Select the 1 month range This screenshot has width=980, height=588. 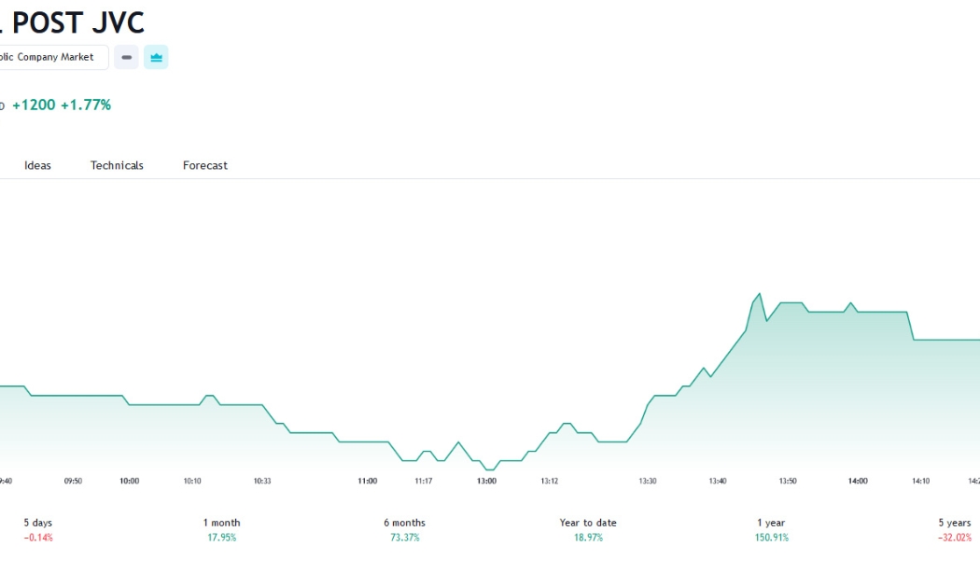point(221,529)
